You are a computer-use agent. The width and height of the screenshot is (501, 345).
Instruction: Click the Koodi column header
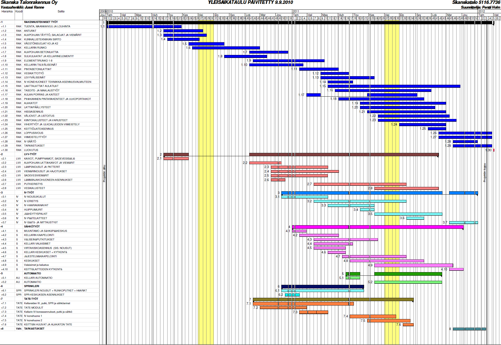pos(19,12)
